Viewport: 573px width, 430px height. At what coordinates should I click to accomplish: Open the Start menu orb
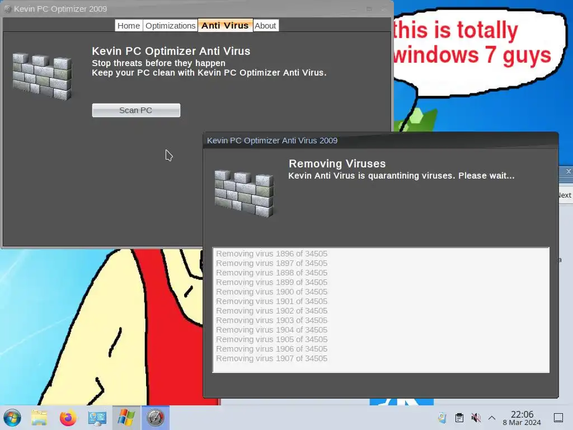tap(12, 418)
